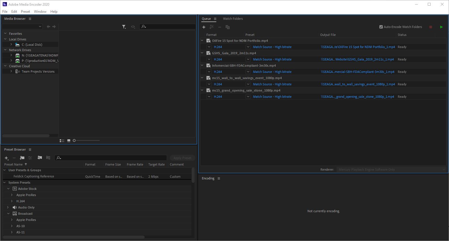
Task: Open the File menu
Action: pyautogui.click(x=5, y=12)
